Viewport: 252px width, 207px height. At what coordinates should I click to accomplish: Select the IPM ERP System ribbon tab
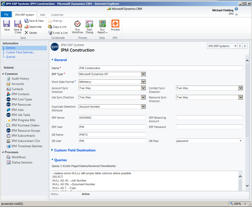(24, 15)
